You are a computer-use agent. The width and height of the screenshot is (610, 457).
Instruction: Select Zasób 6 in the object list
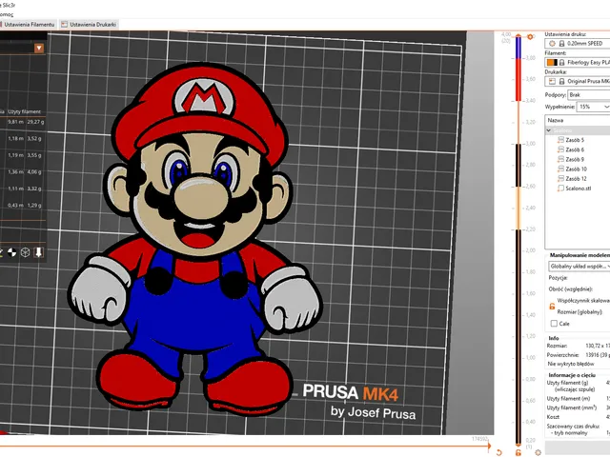[575, 149]
